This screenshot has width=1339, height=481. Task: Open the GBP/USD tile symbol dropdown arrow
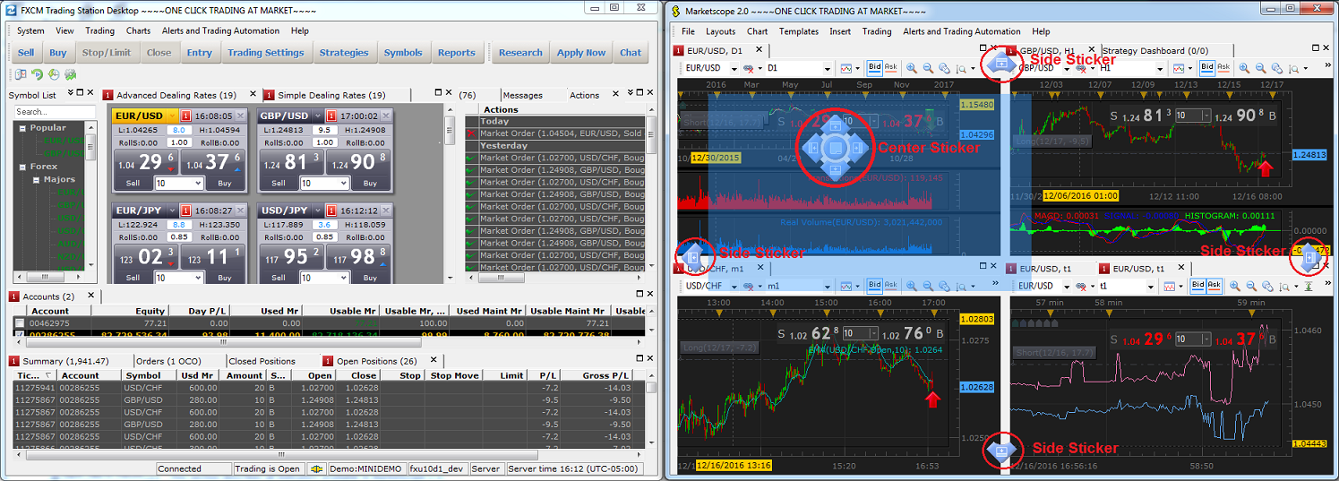[x=317, y=116]
